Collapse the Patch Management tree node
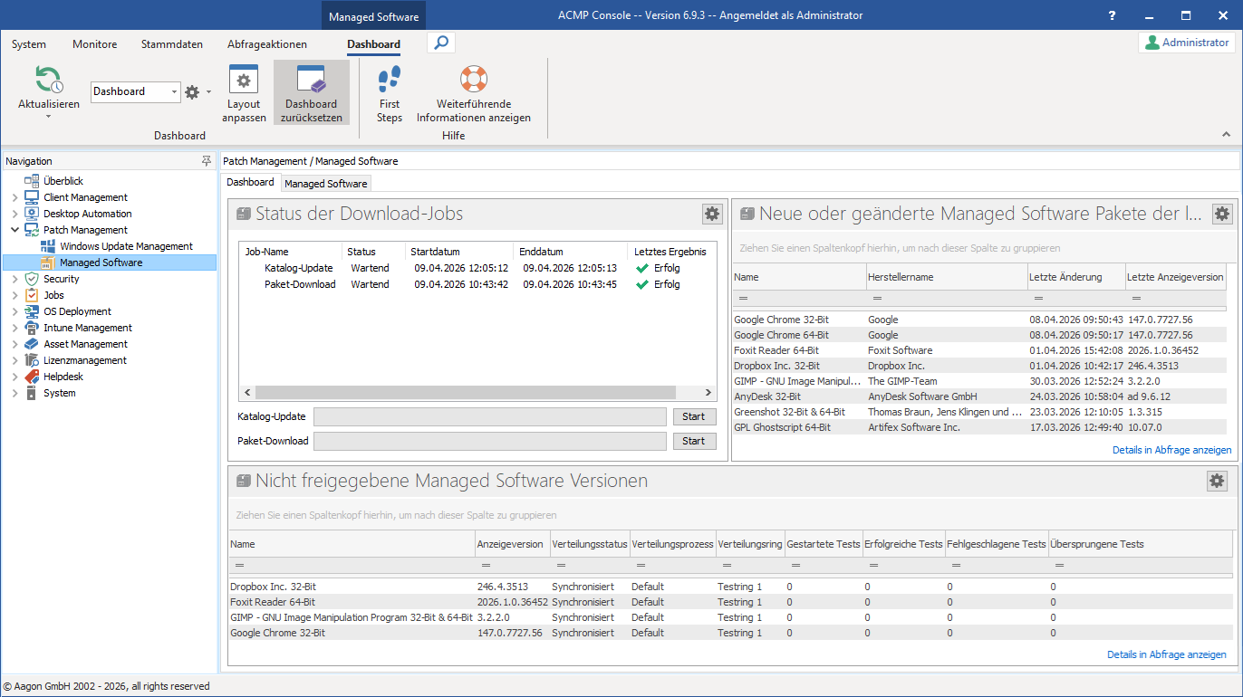Image resolution: width=1243 pixels, height=697 pixels. [x=14, y=230]
